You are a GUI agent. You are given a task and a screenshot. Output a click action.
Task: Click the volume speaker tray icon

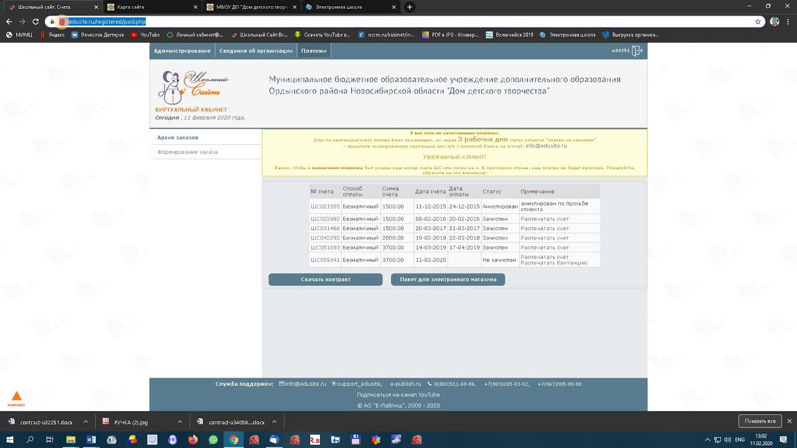tap(728, 440)
